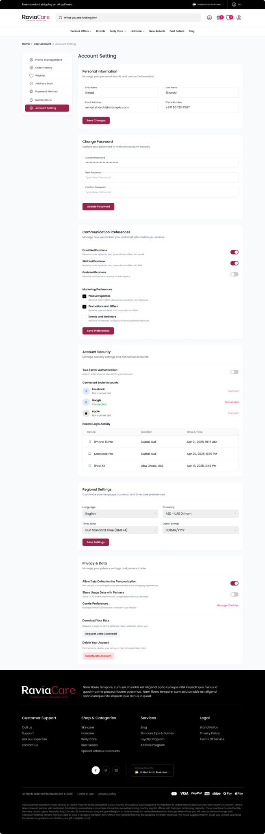Open the Blog navigation link
265x834 pixels.
pos(191,31)
